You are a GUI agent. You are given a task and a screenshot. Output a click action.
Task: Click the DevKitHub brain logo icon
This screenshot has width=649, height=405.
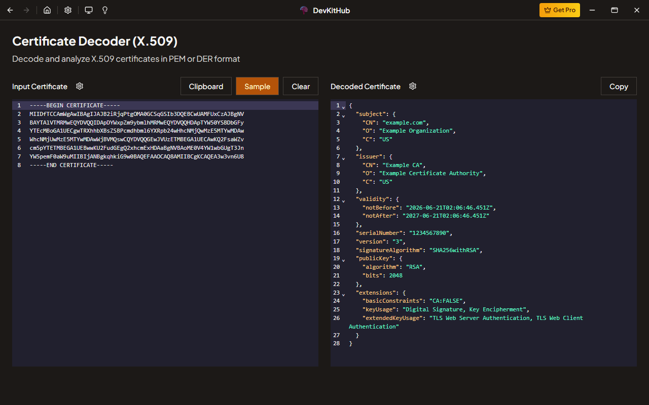[x=304, y=10]
